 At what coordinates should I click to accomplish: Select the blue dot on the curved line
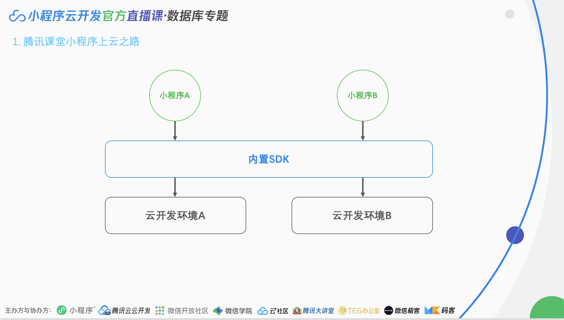tap(515, 235)
